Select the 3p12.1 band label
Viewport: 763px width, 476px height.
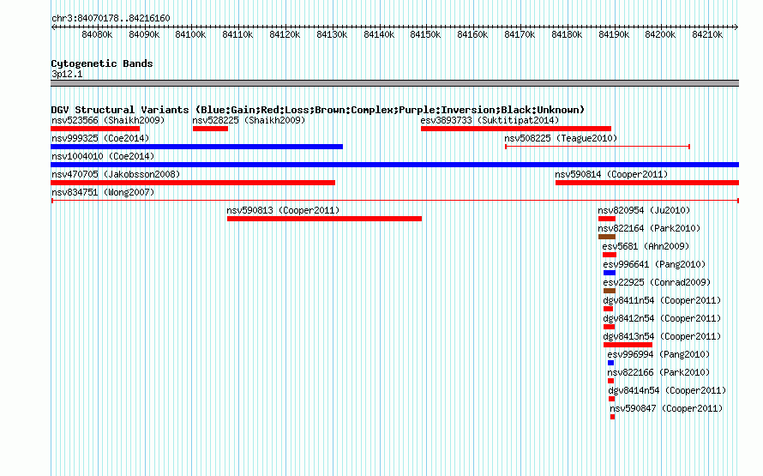pos(67,74)
